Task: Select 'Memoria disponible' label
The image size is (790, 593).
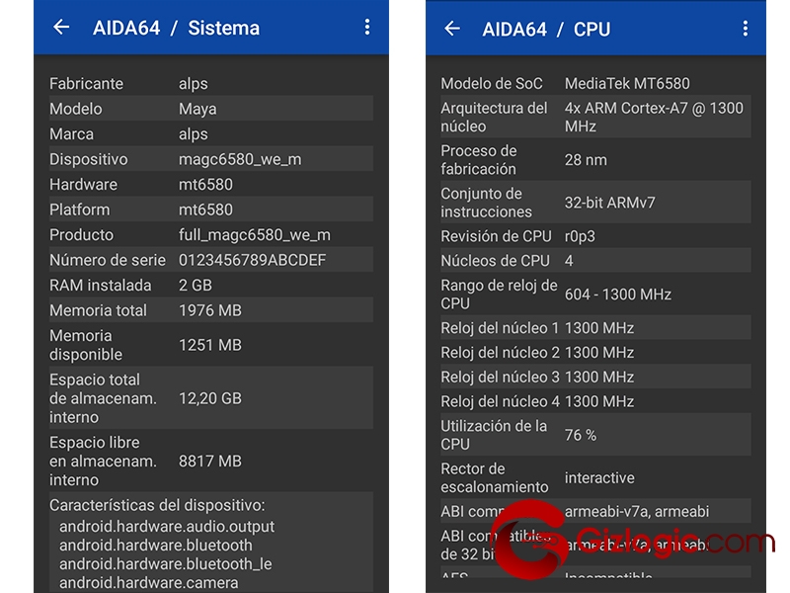Action: pos(86,345)
